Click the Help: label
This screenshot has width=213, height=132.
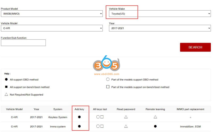click(7, 74)
